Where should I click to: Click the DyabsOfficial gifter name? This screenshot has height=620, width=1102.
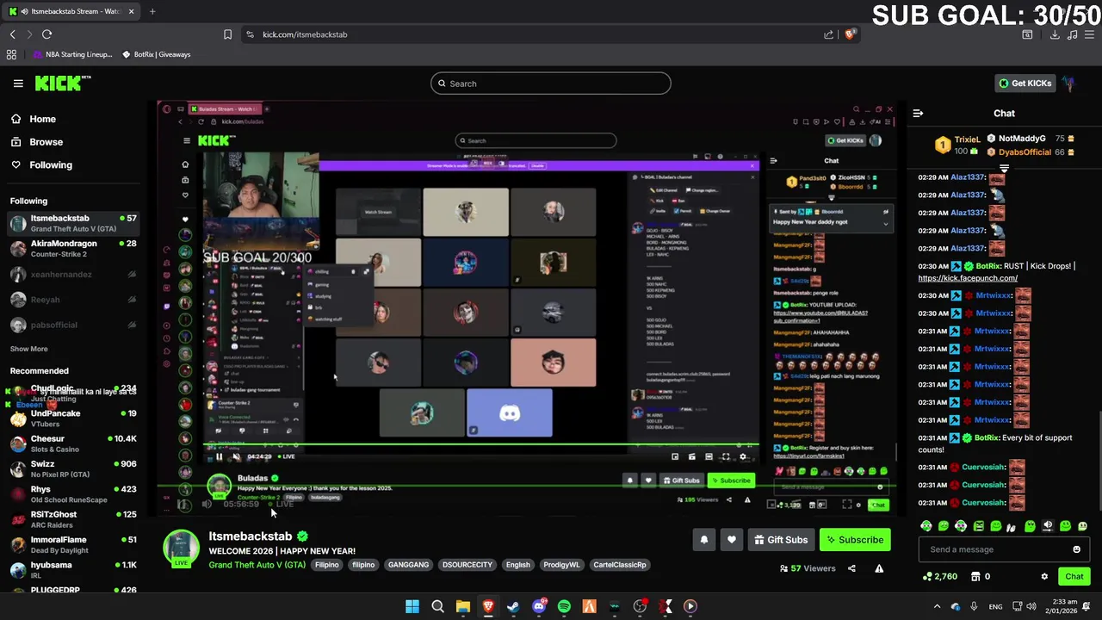[x=1025, y=152]
